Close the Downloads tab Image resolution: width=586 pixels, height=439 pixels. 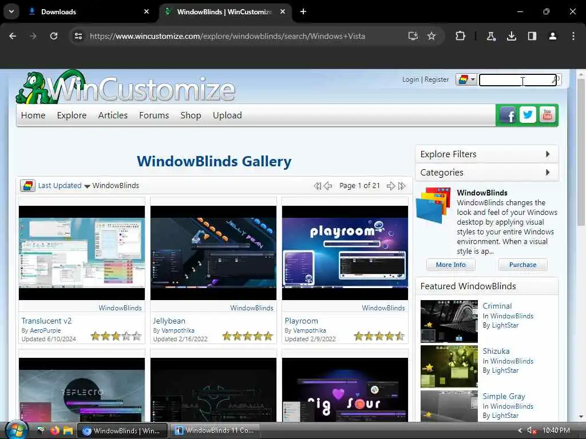(x=146, y=11)
